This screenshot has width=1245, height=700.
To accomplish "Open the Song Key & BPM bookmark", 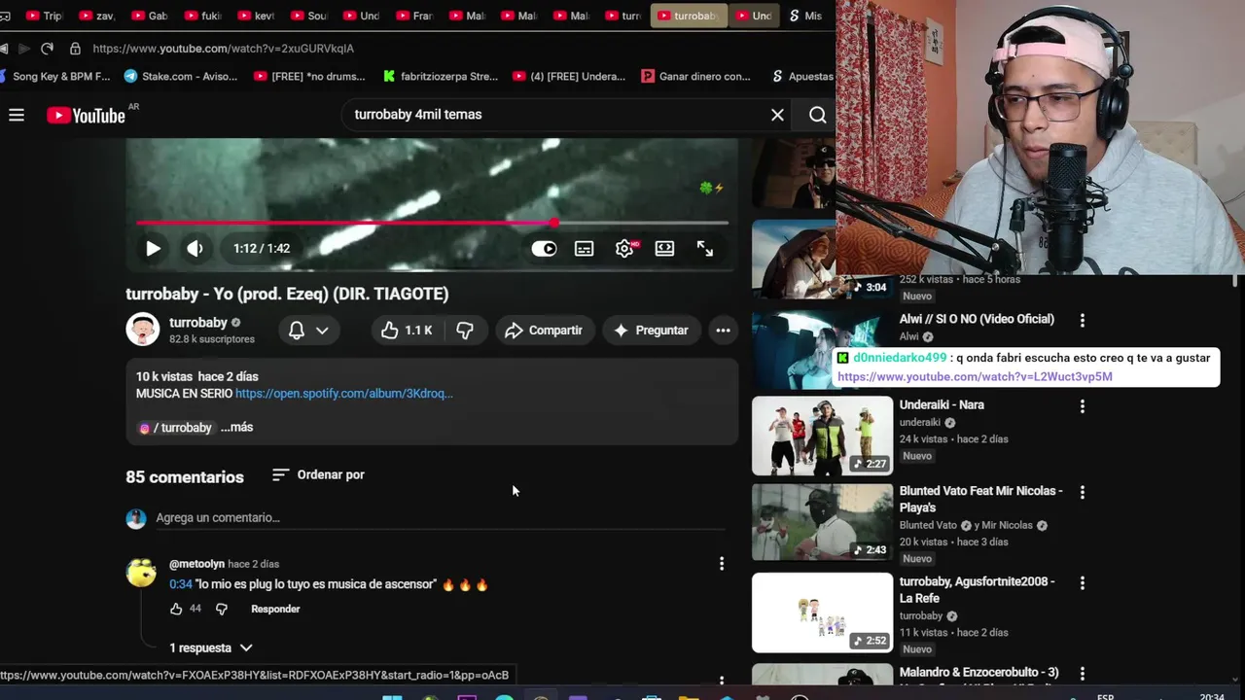I will pos(55,76).
